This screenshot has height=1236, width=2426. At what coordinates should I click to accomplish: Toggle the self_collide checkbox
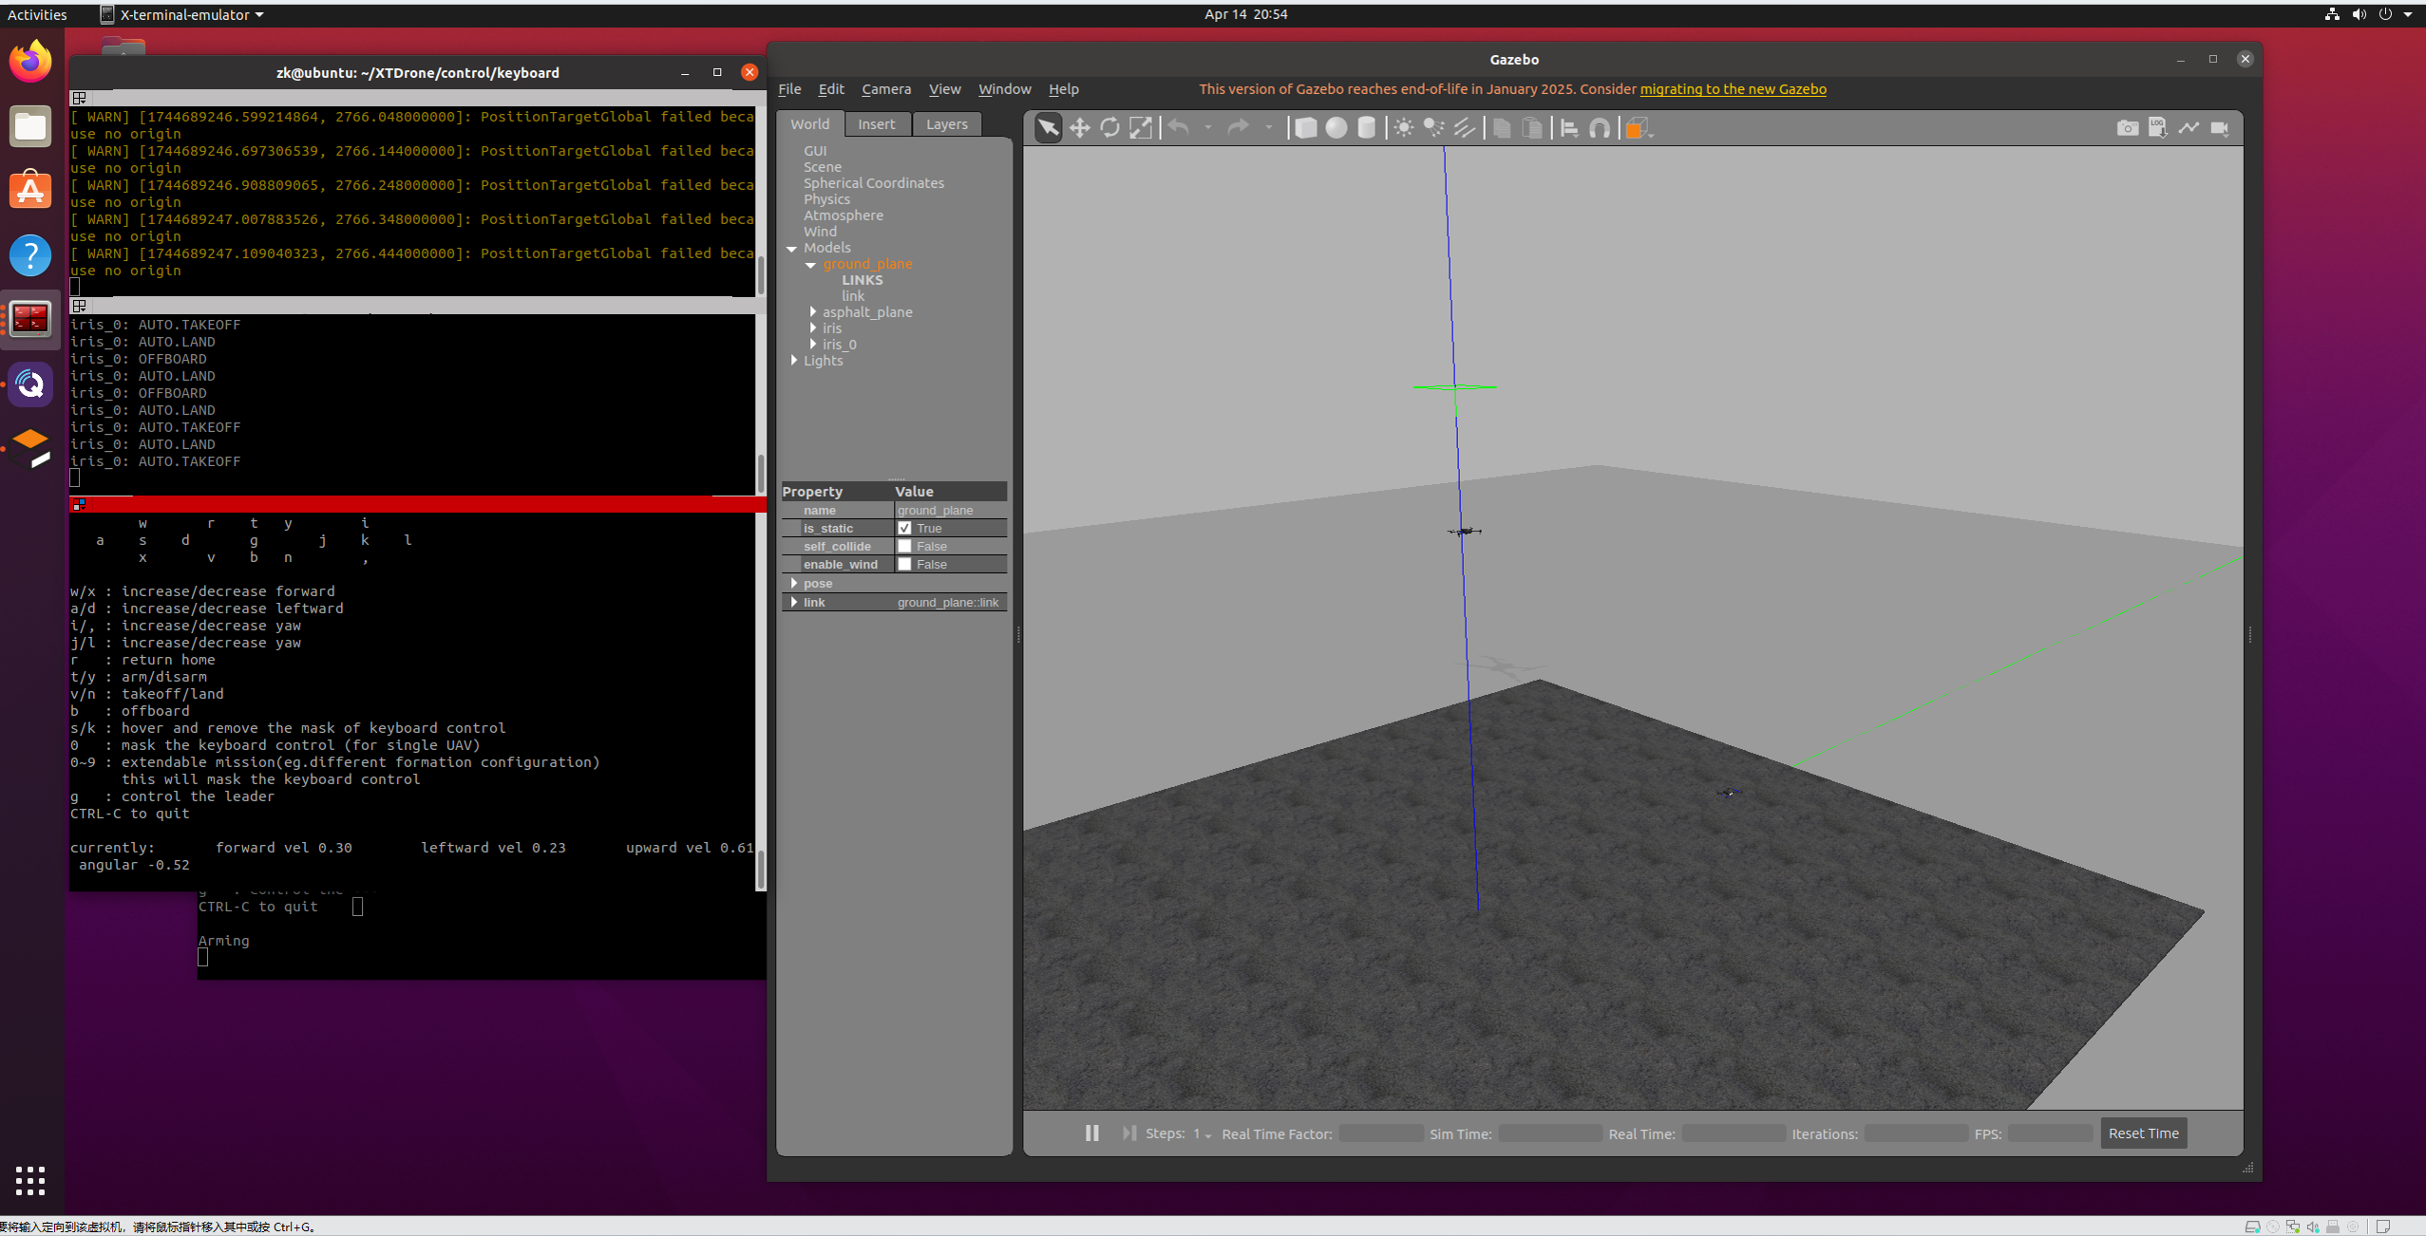pos(904,546)
